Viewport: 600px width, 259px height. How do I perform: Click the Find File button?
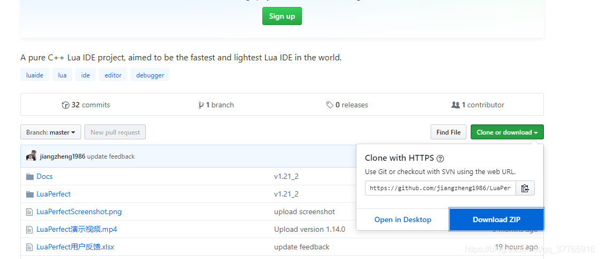[x=448, y=132]
